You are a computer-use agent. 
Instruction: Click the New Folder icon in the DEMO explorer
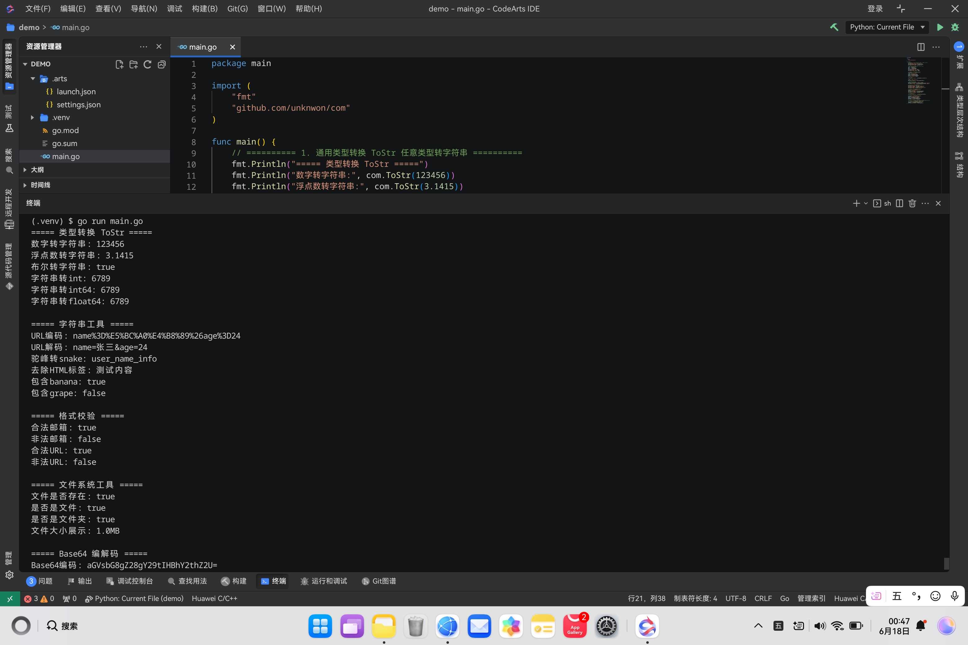click(133, 64)
